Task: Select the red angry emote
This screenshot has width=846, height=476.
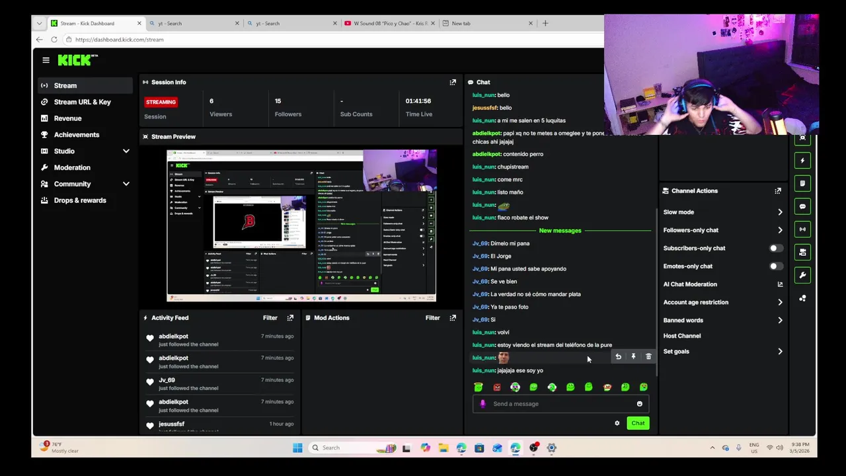Action: click(x=497, y=387)
